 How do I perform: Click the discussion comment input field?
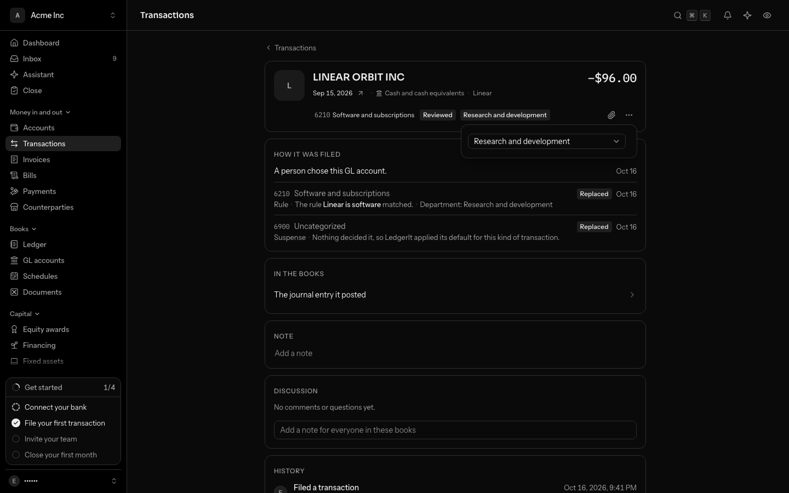(x=455, y=430)
